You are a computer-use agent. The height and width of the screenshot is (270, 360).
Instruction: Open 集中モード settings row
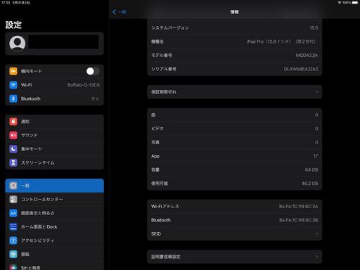55,149
